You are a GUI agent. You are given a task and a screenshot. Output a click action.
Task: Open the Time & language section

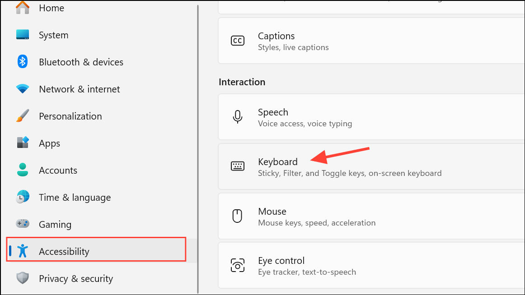(75, 197)
